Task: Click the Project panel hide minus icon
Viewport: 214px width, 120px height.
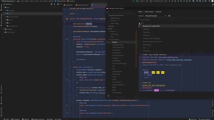Action: [61, 4]
